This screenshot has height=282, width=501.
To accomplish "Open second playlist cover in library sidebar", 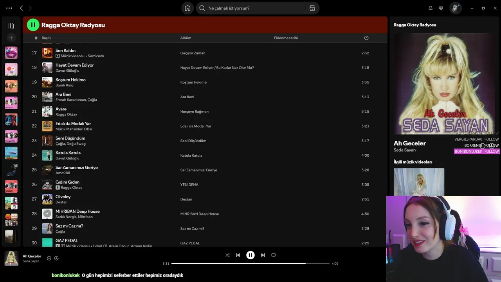I will click(x=11, y=69).
